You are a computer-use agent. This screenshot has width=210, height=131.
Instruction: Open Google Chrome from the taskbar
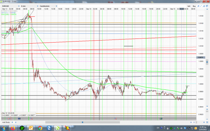(40, 128)
